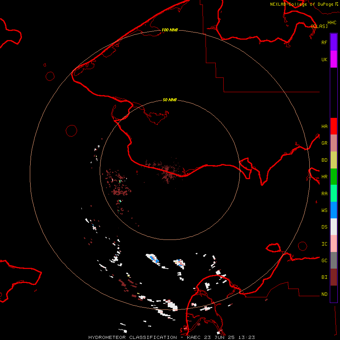This screenshot has width=340, height=340.
Task: Click the HR green legend swatch
Action: (334, 176)
